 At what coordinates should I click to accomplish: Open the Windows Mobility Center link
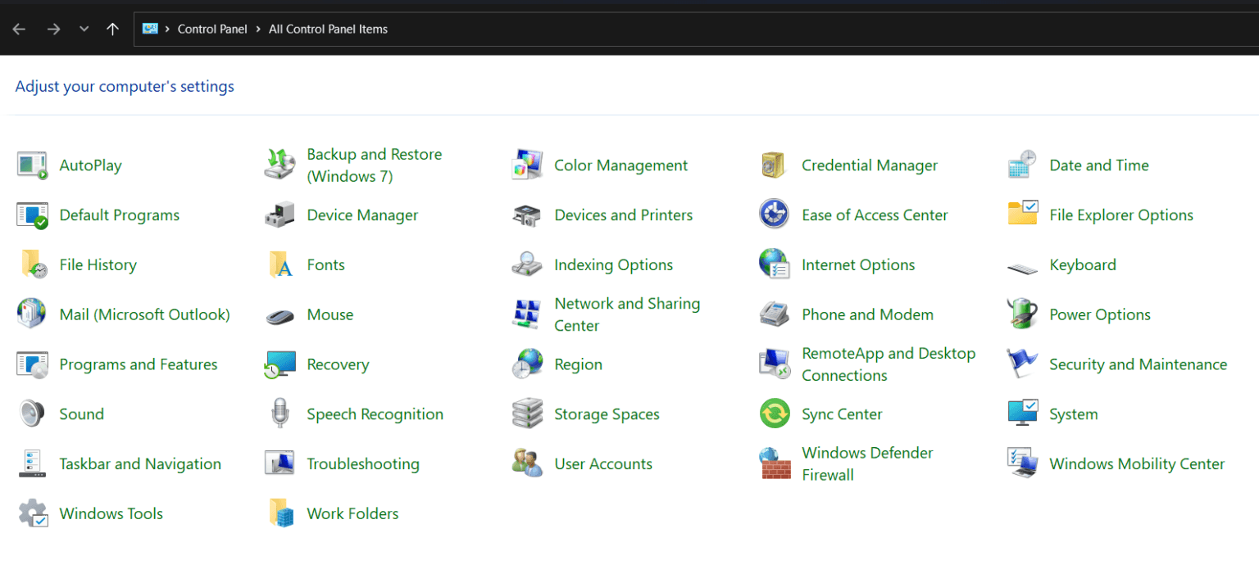(x=1137, y=464)
